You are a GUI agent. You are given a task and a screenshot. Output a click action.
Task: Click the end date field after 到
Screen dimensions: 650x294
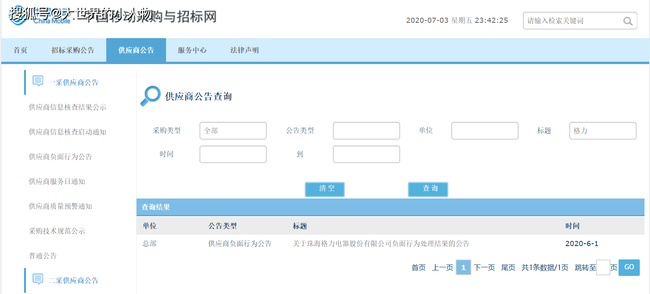pos(366,154)
